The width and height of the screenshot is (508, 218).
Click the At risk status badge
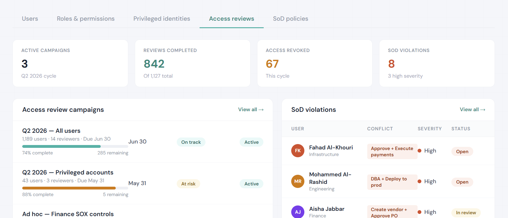coord(188,184)
